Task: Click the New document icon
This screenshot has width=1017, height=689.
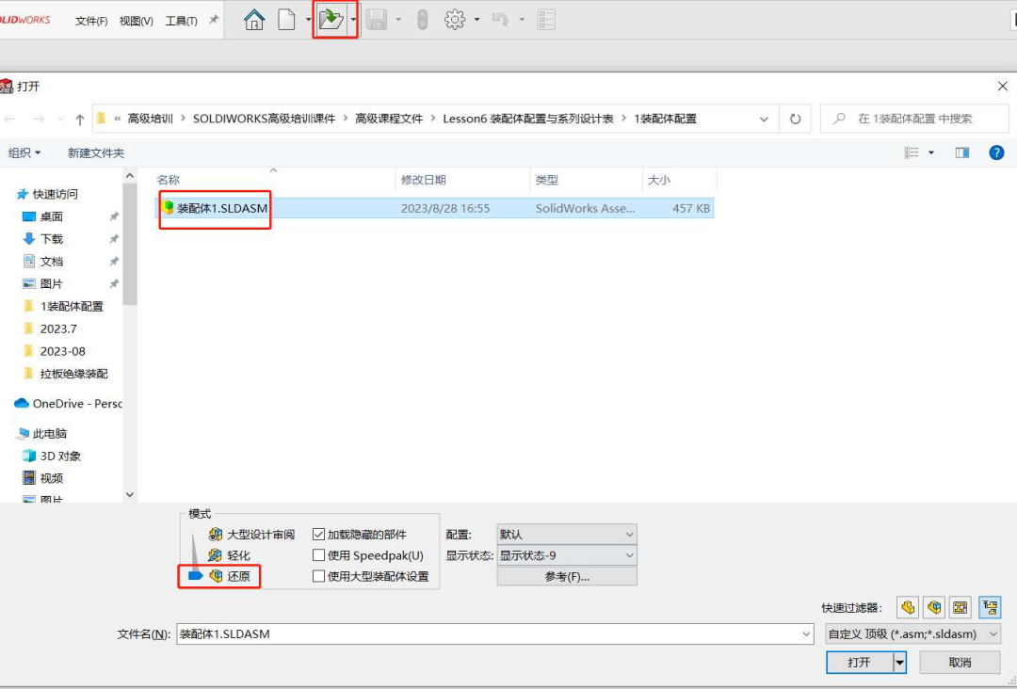Action: coord(287,20)
